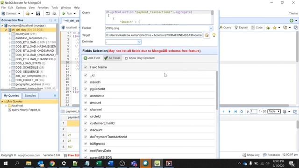
Task: Open the Connect dropdown arrow
Action: [19, 14]
